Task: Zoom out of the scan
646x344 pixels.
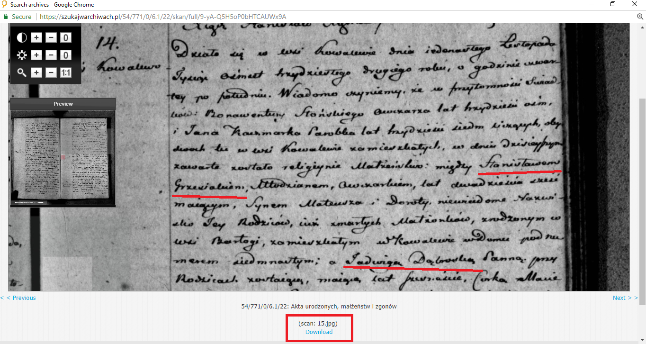Action: click(52, 72)
